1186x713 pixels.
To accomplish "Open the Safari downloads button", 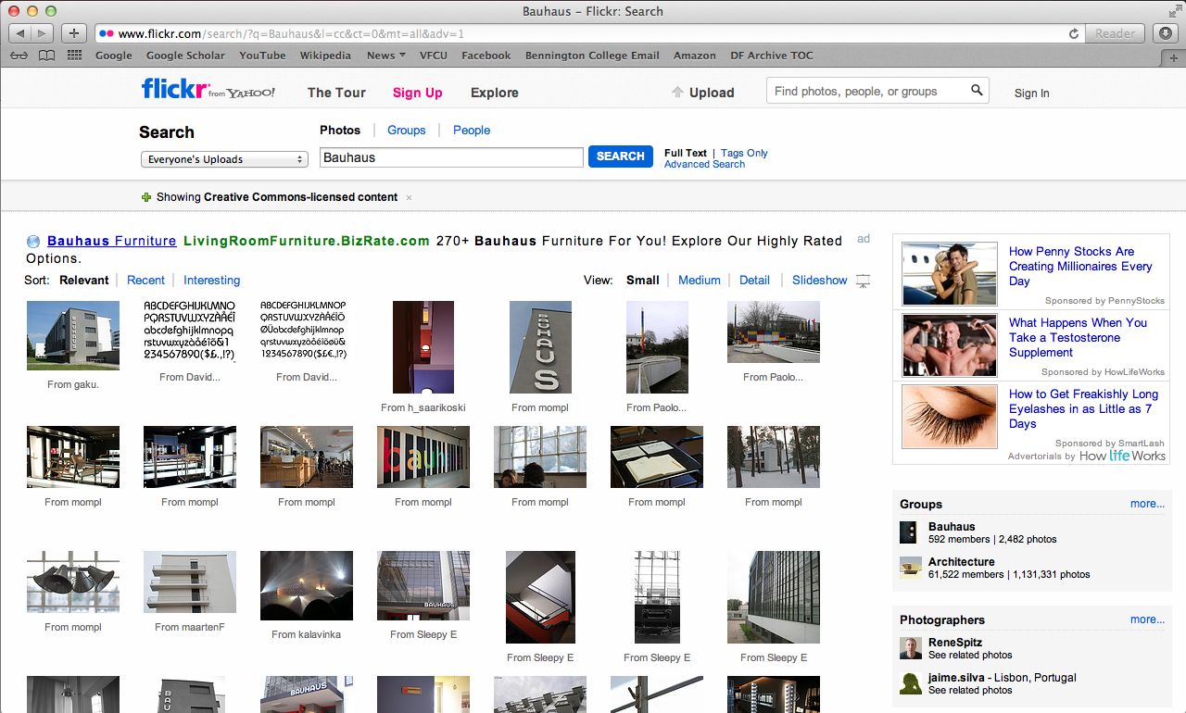I will 1166,33.
